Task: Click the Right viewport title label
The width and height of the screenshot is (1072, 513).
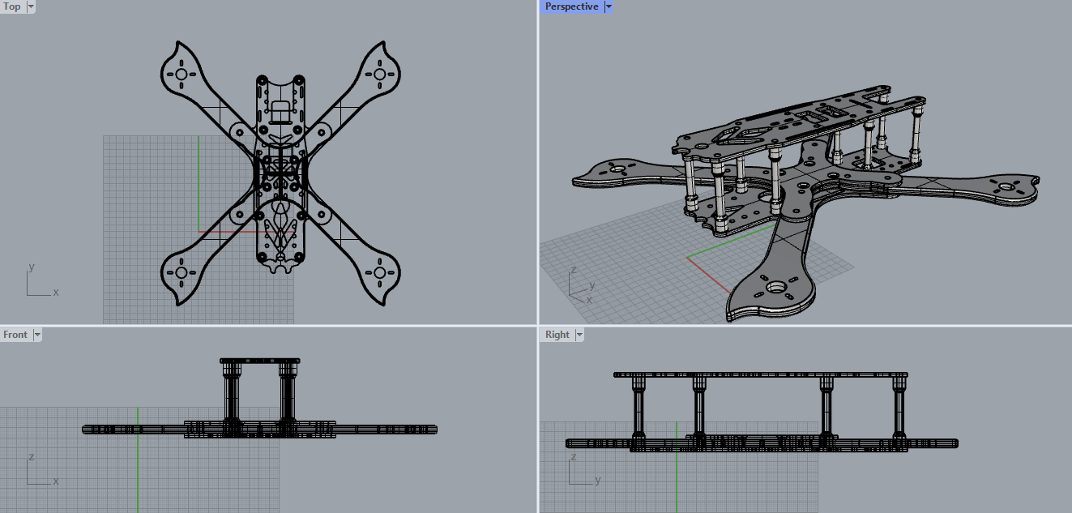Action: 557,335
